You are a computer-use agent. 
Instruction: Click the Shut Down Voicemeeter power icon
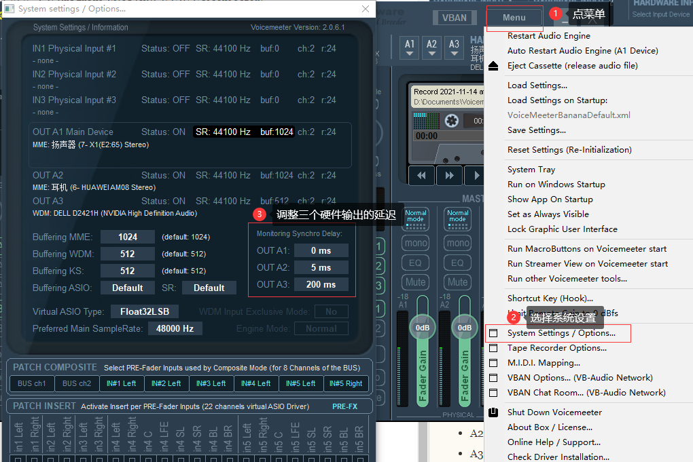494,412
